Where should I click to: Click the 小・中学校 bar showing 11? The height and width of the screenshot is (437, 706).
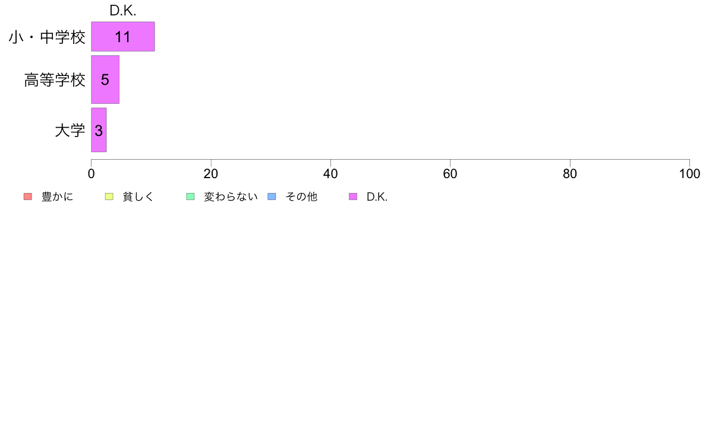(123, 36)
